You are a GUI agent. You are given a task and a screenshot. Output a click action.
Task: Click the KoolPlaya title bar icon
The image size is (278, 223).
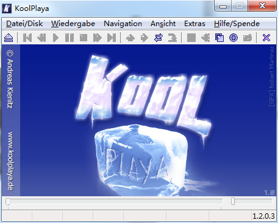(7, 9)
